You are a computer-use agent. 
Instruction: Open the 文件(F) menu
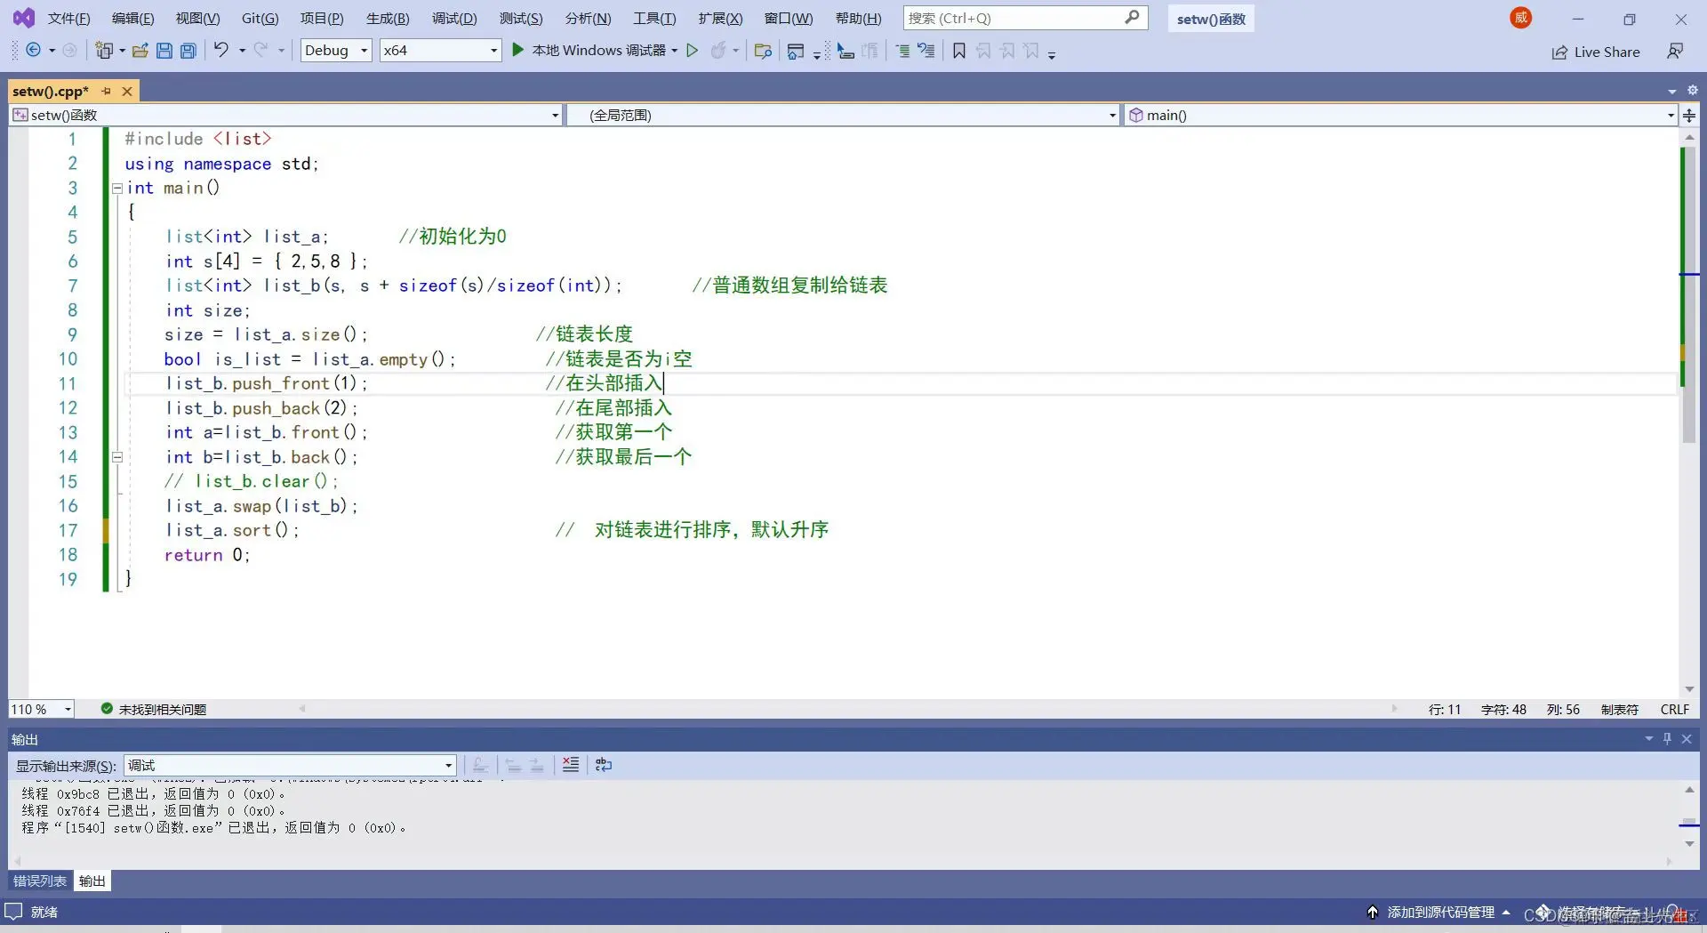click(x=68, y=18)
